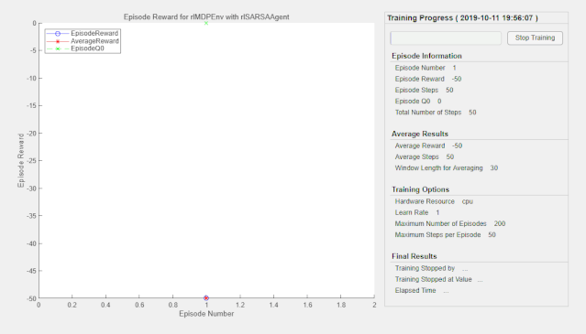Select the EpisodeReward legend entry

83,33
